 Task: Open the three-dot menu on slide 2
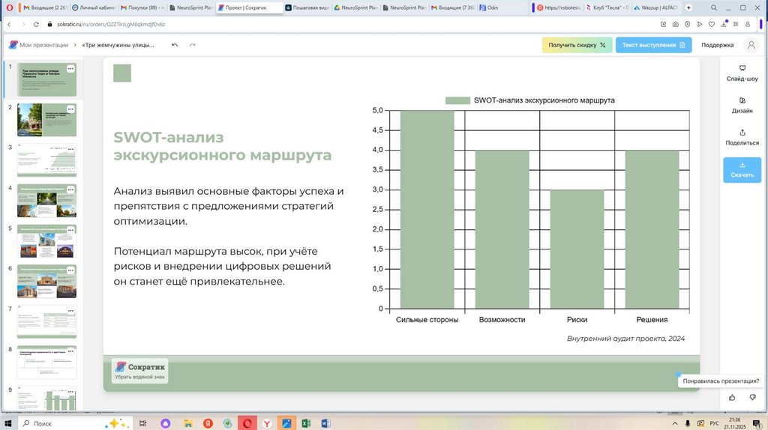point(70,109)
